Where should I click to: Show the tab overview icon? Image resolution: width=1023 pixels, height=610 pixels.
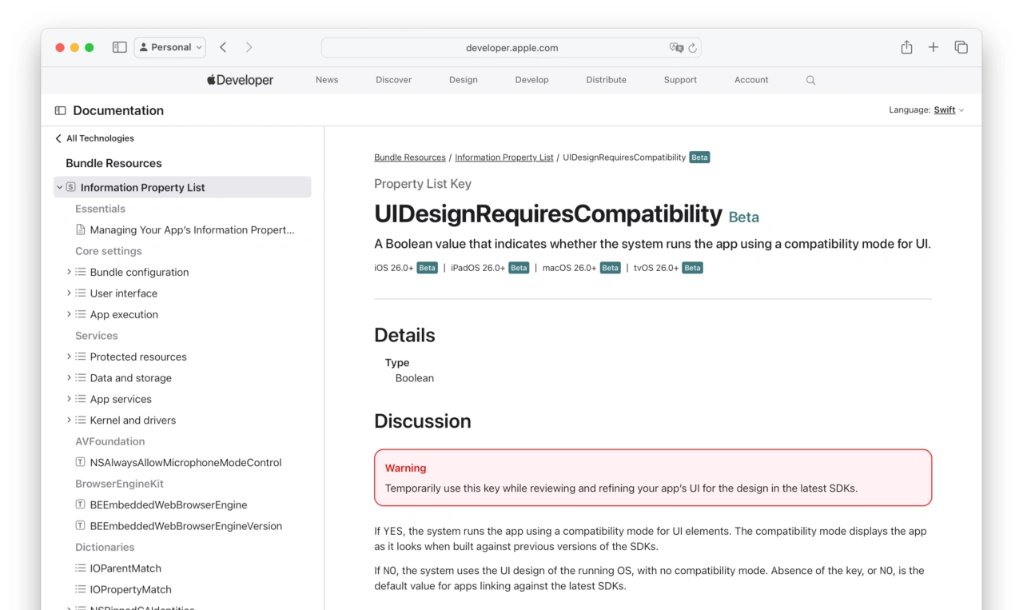pyautogui.click(x=961, y=47)
